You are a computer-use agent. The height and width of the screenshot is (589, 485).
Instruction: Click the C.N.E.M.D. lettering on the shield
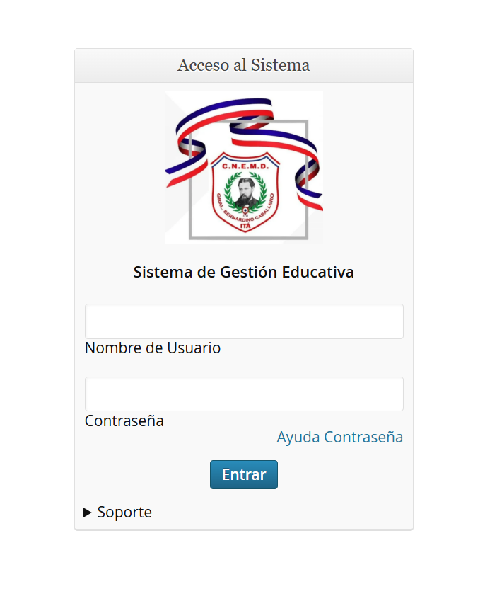pyautogui.click(x=245, y=166)
